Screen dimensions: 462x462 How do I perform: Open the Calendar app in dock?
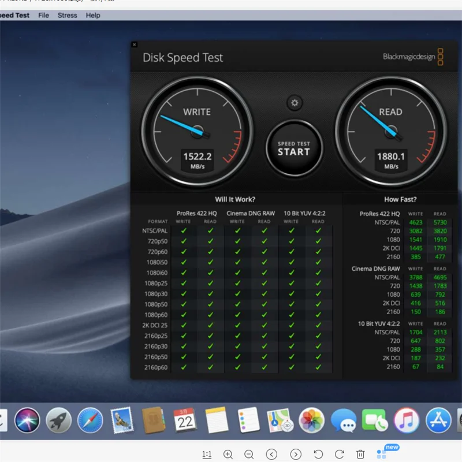coord(185,420)
